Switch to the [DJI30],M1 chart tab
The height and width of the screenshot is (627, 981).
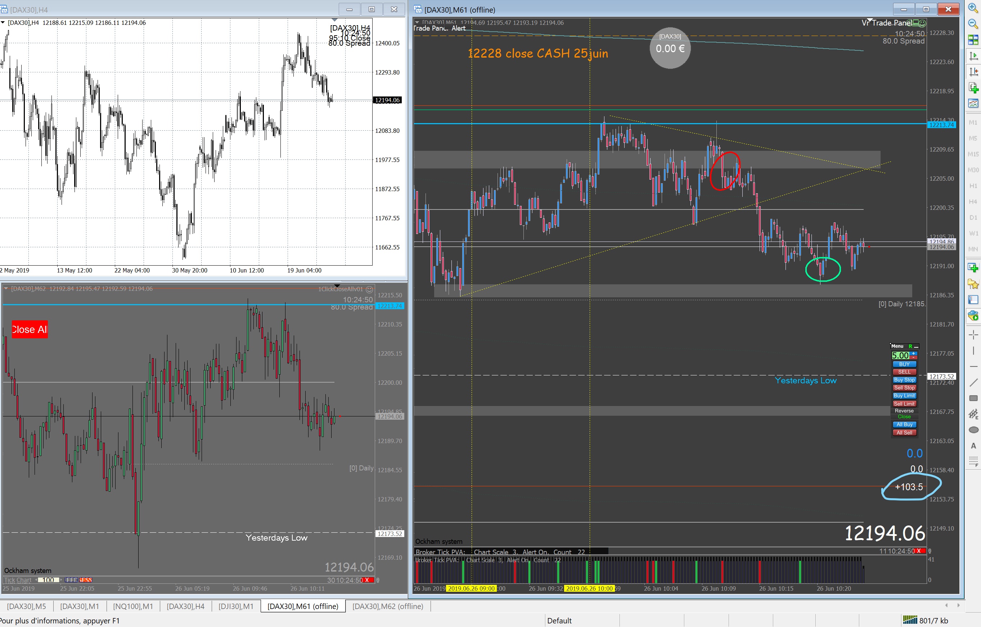point(236,606)
